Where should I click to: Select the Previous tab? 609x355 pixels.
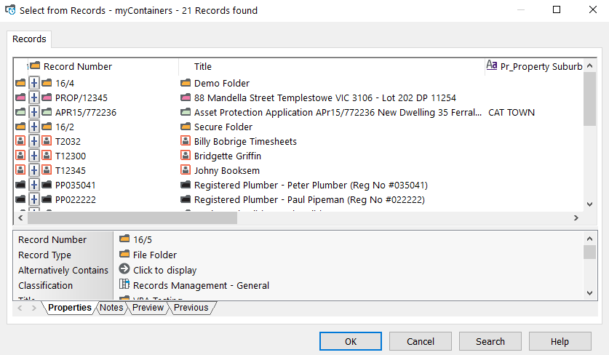191,308
